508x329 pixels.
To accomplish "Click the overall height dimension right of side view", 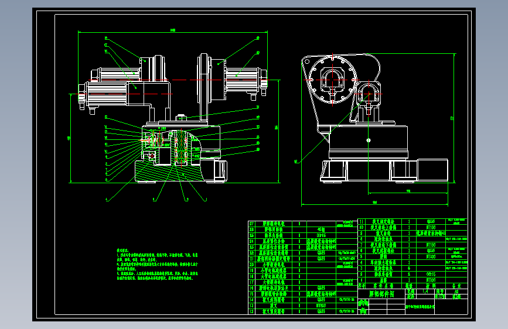I will 452,118.
